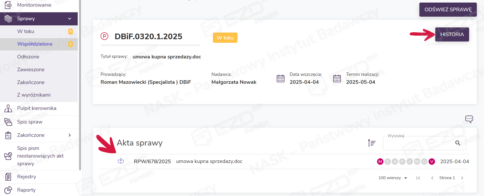484x196 pixels.
Task: Click the grey S status badge
Action: pos(388,162)
